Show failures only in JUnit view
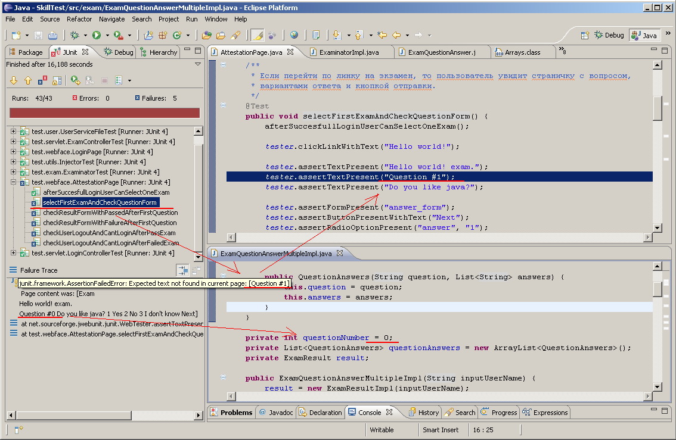The image size is (676, 440). [41, 80]
